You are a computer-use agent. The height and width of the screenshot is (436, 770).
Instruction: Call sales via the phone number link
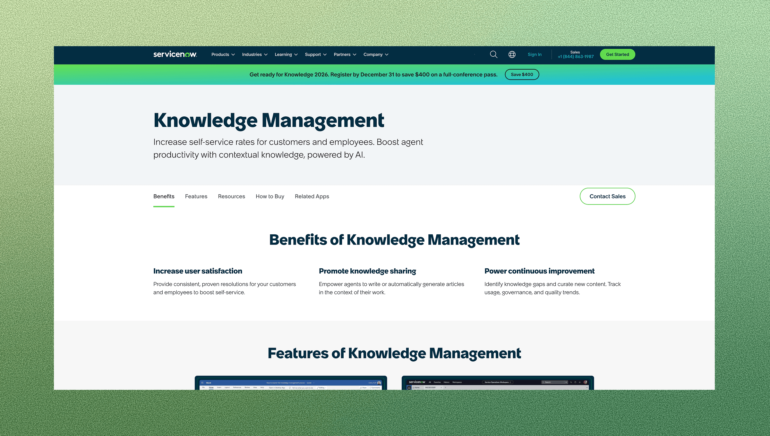(575, 56)
